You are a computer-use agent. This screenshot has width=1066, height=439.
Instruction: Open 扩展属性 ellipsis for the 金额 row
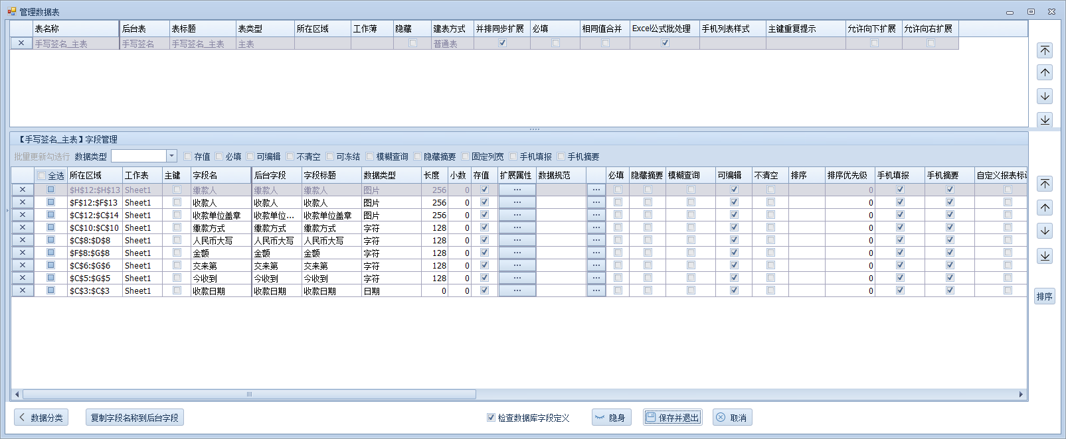517,253
